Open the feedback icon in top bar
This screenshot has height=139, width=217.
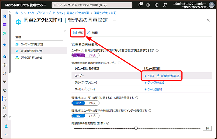coord(165,5)
